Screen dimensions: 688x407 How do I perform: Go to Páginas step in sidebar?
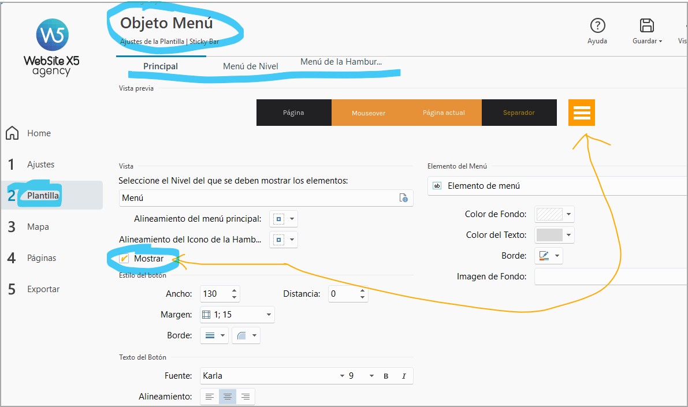42,258
